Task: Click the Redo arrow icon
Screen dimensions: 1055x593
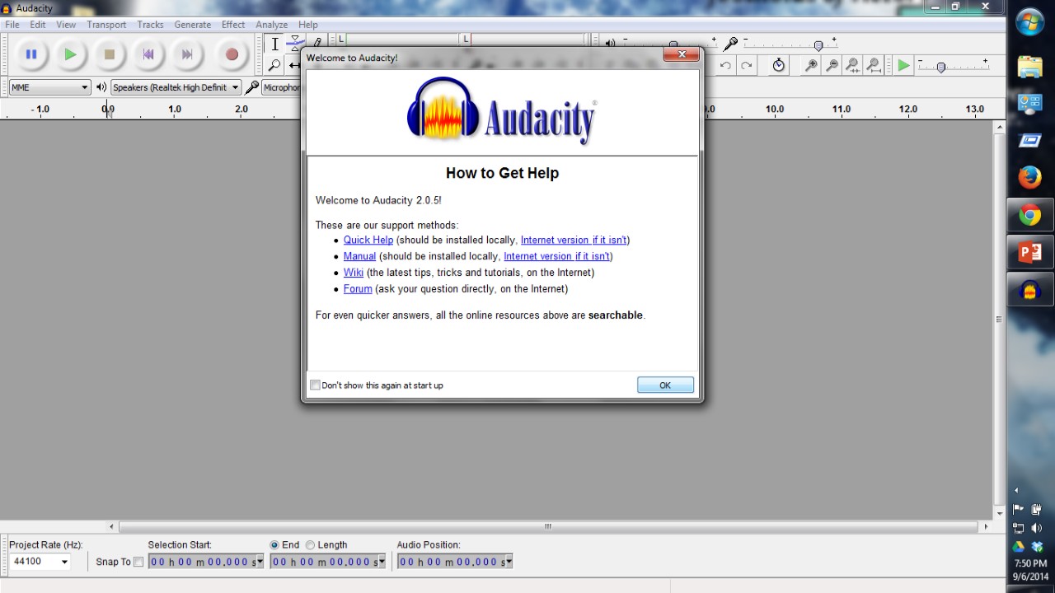Action: [x=746, y=65]
